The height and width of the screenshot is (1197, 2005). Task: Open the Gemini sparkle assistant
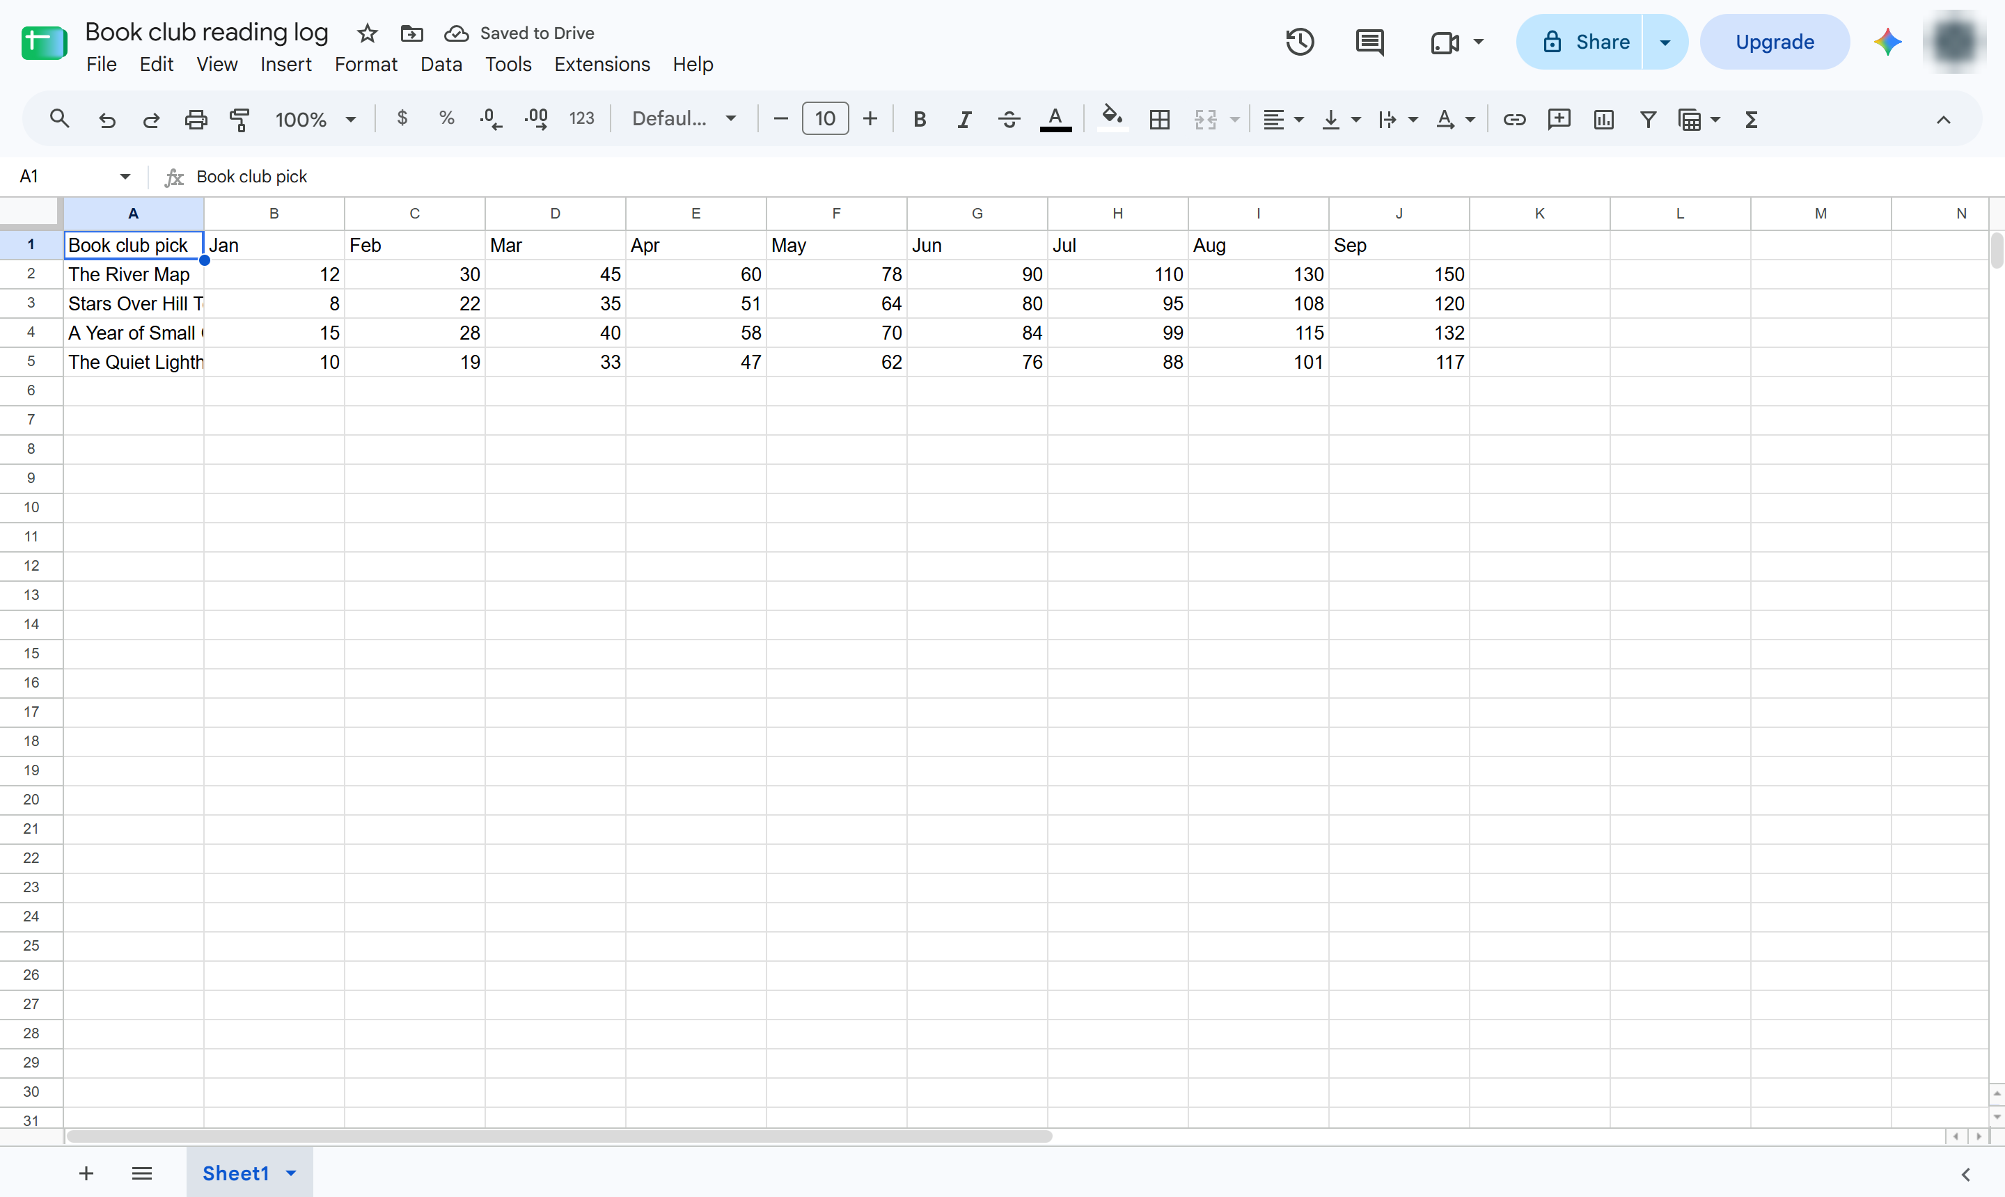[1887, 42]
